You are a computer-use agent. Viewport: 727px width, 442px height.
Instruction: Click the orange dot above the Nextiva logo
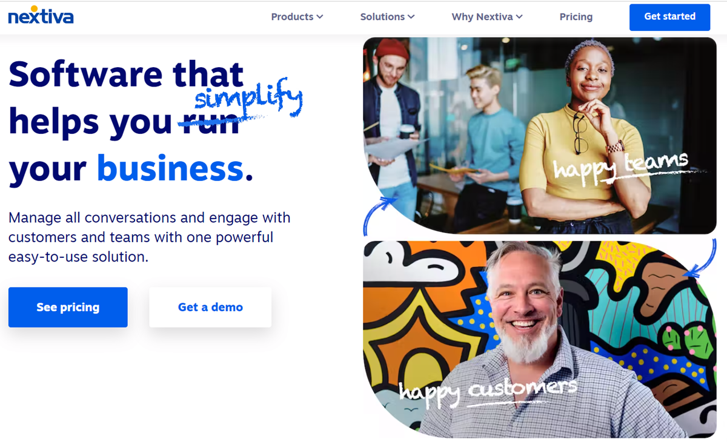click(33, 8)
